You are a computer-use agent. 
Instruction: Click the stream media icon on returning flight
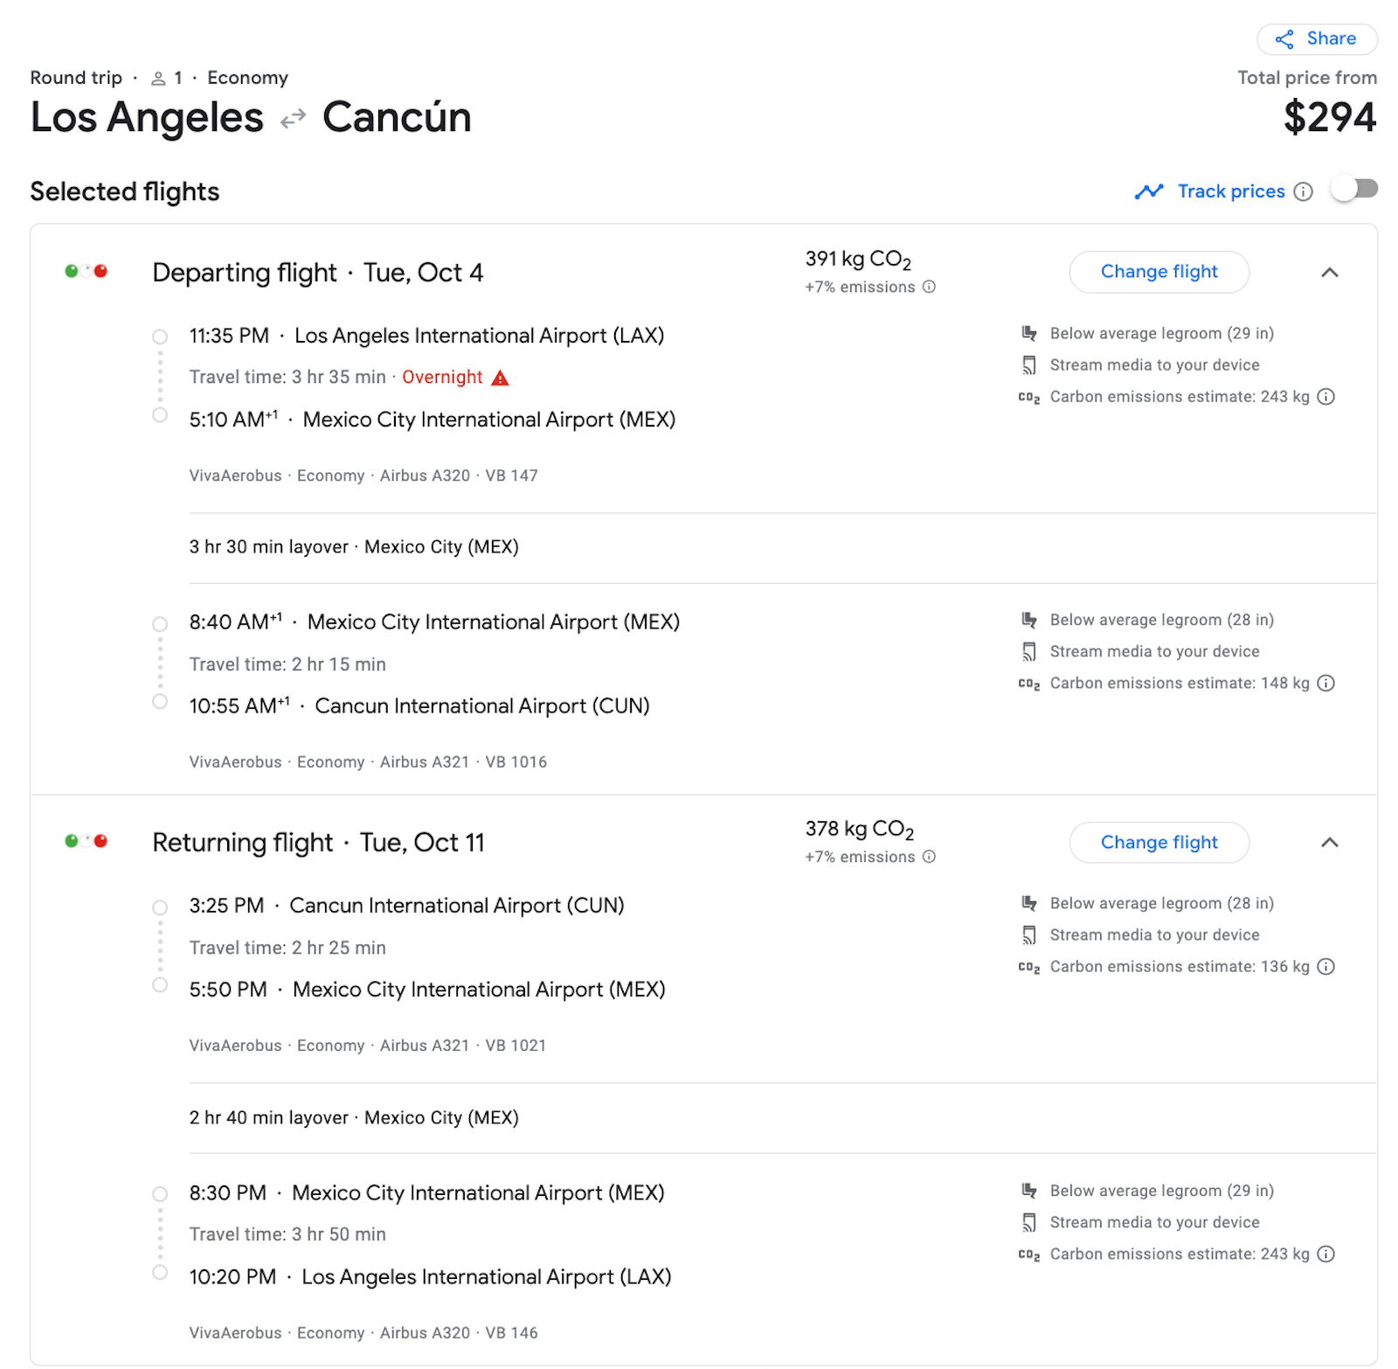[x=1029, y=935]
